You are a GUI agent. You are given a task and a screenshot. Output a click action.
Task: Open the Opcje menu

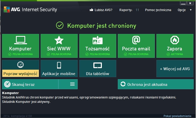pyautogui.click(x=182, y=10)
